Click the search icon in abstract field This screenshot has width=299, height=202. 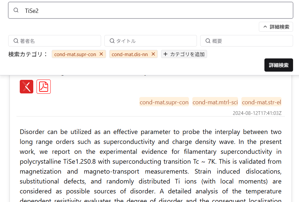click(208, 41)
